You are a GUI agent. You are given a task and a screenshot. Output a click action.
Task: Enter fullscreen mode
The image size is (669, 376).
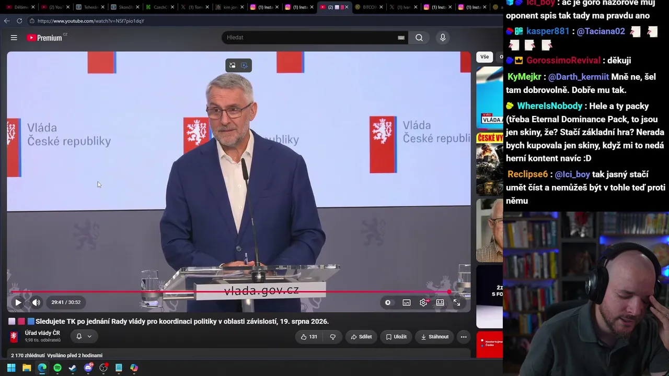457,302
